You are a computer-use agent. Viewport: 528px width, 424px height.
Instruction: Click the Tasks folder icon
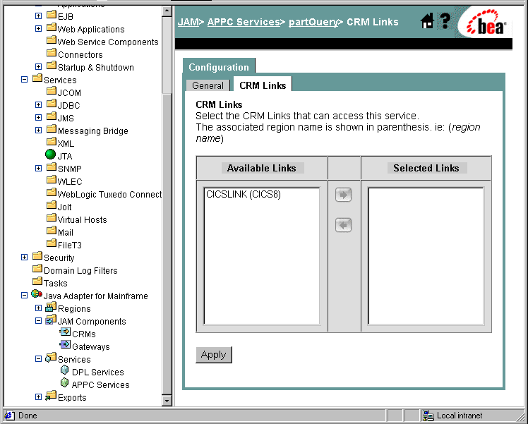(x=37, y=281)
